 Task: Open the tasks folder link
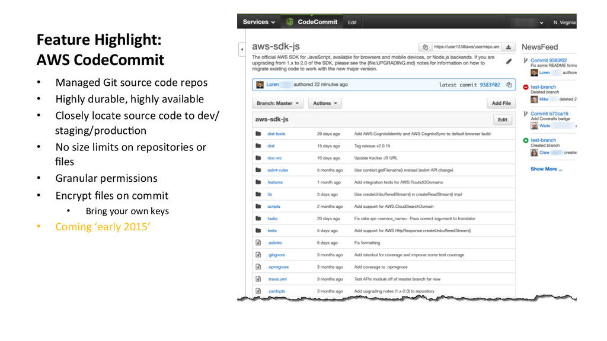pos(272,218)
